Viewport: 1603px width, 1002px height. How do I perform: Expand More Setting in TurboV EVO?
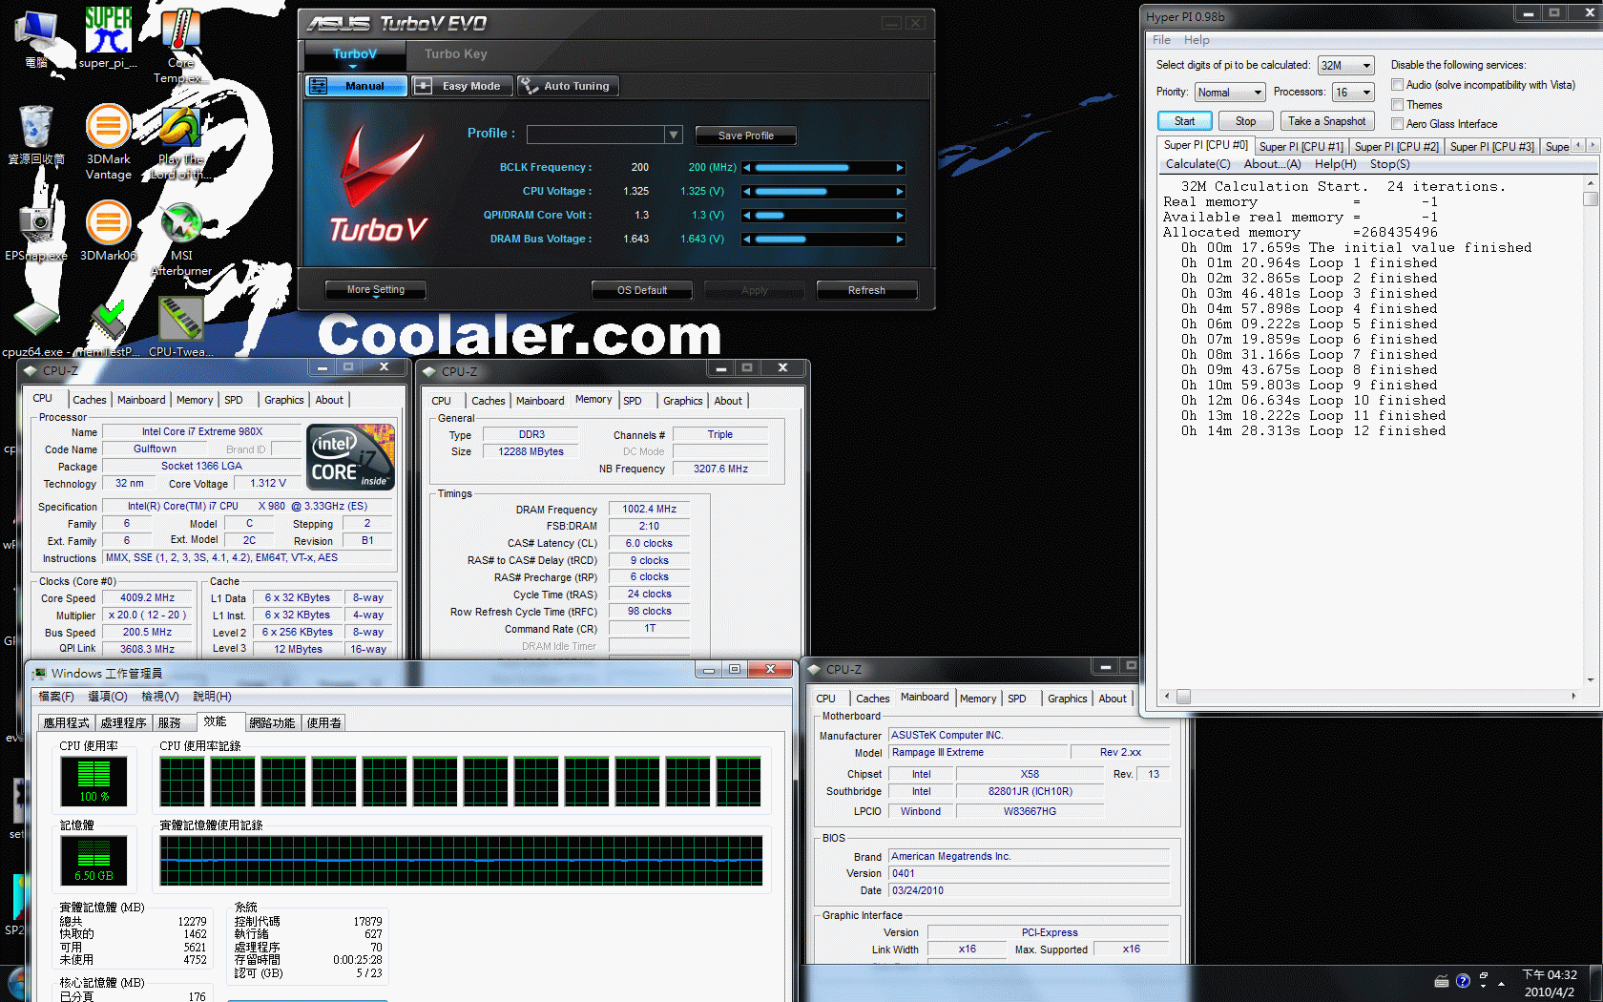click(x=375, y=290)
